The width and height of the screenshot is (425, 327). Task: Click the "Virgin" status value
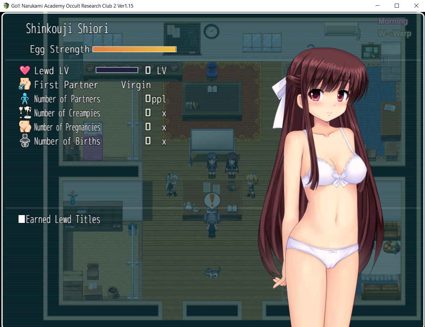pos(136,85)
